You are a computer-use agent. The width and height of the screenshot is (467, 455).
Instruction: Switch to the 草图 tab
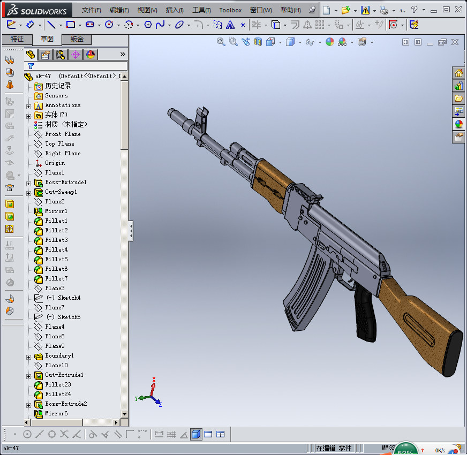point(47,39)
